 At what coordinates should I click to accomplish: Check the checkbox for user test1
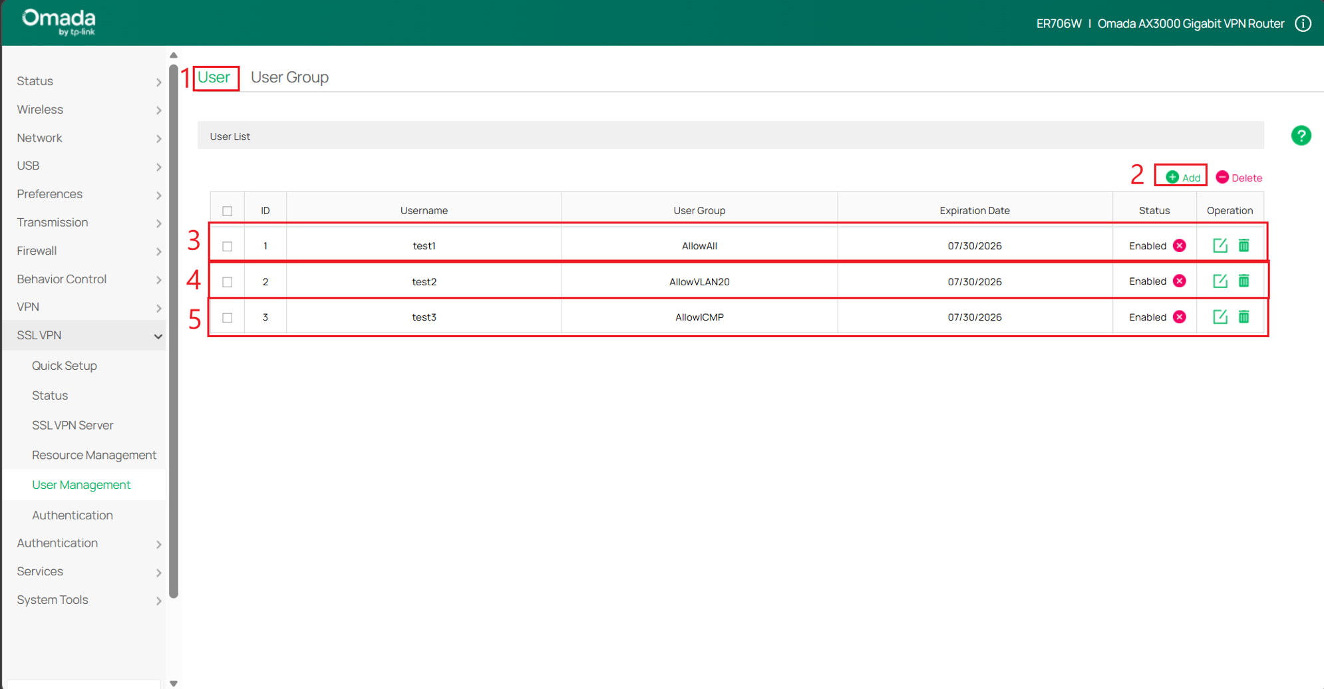228,246
